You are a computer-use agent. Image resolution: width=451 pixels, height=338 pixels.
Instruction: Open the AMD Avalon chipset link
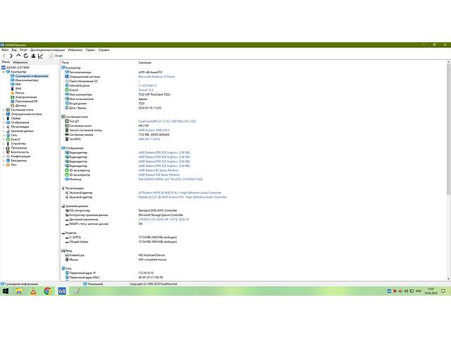click(154, 130)
